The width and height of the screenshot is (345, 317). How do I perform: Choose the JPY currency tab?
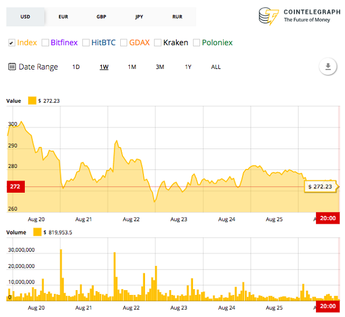139,17
